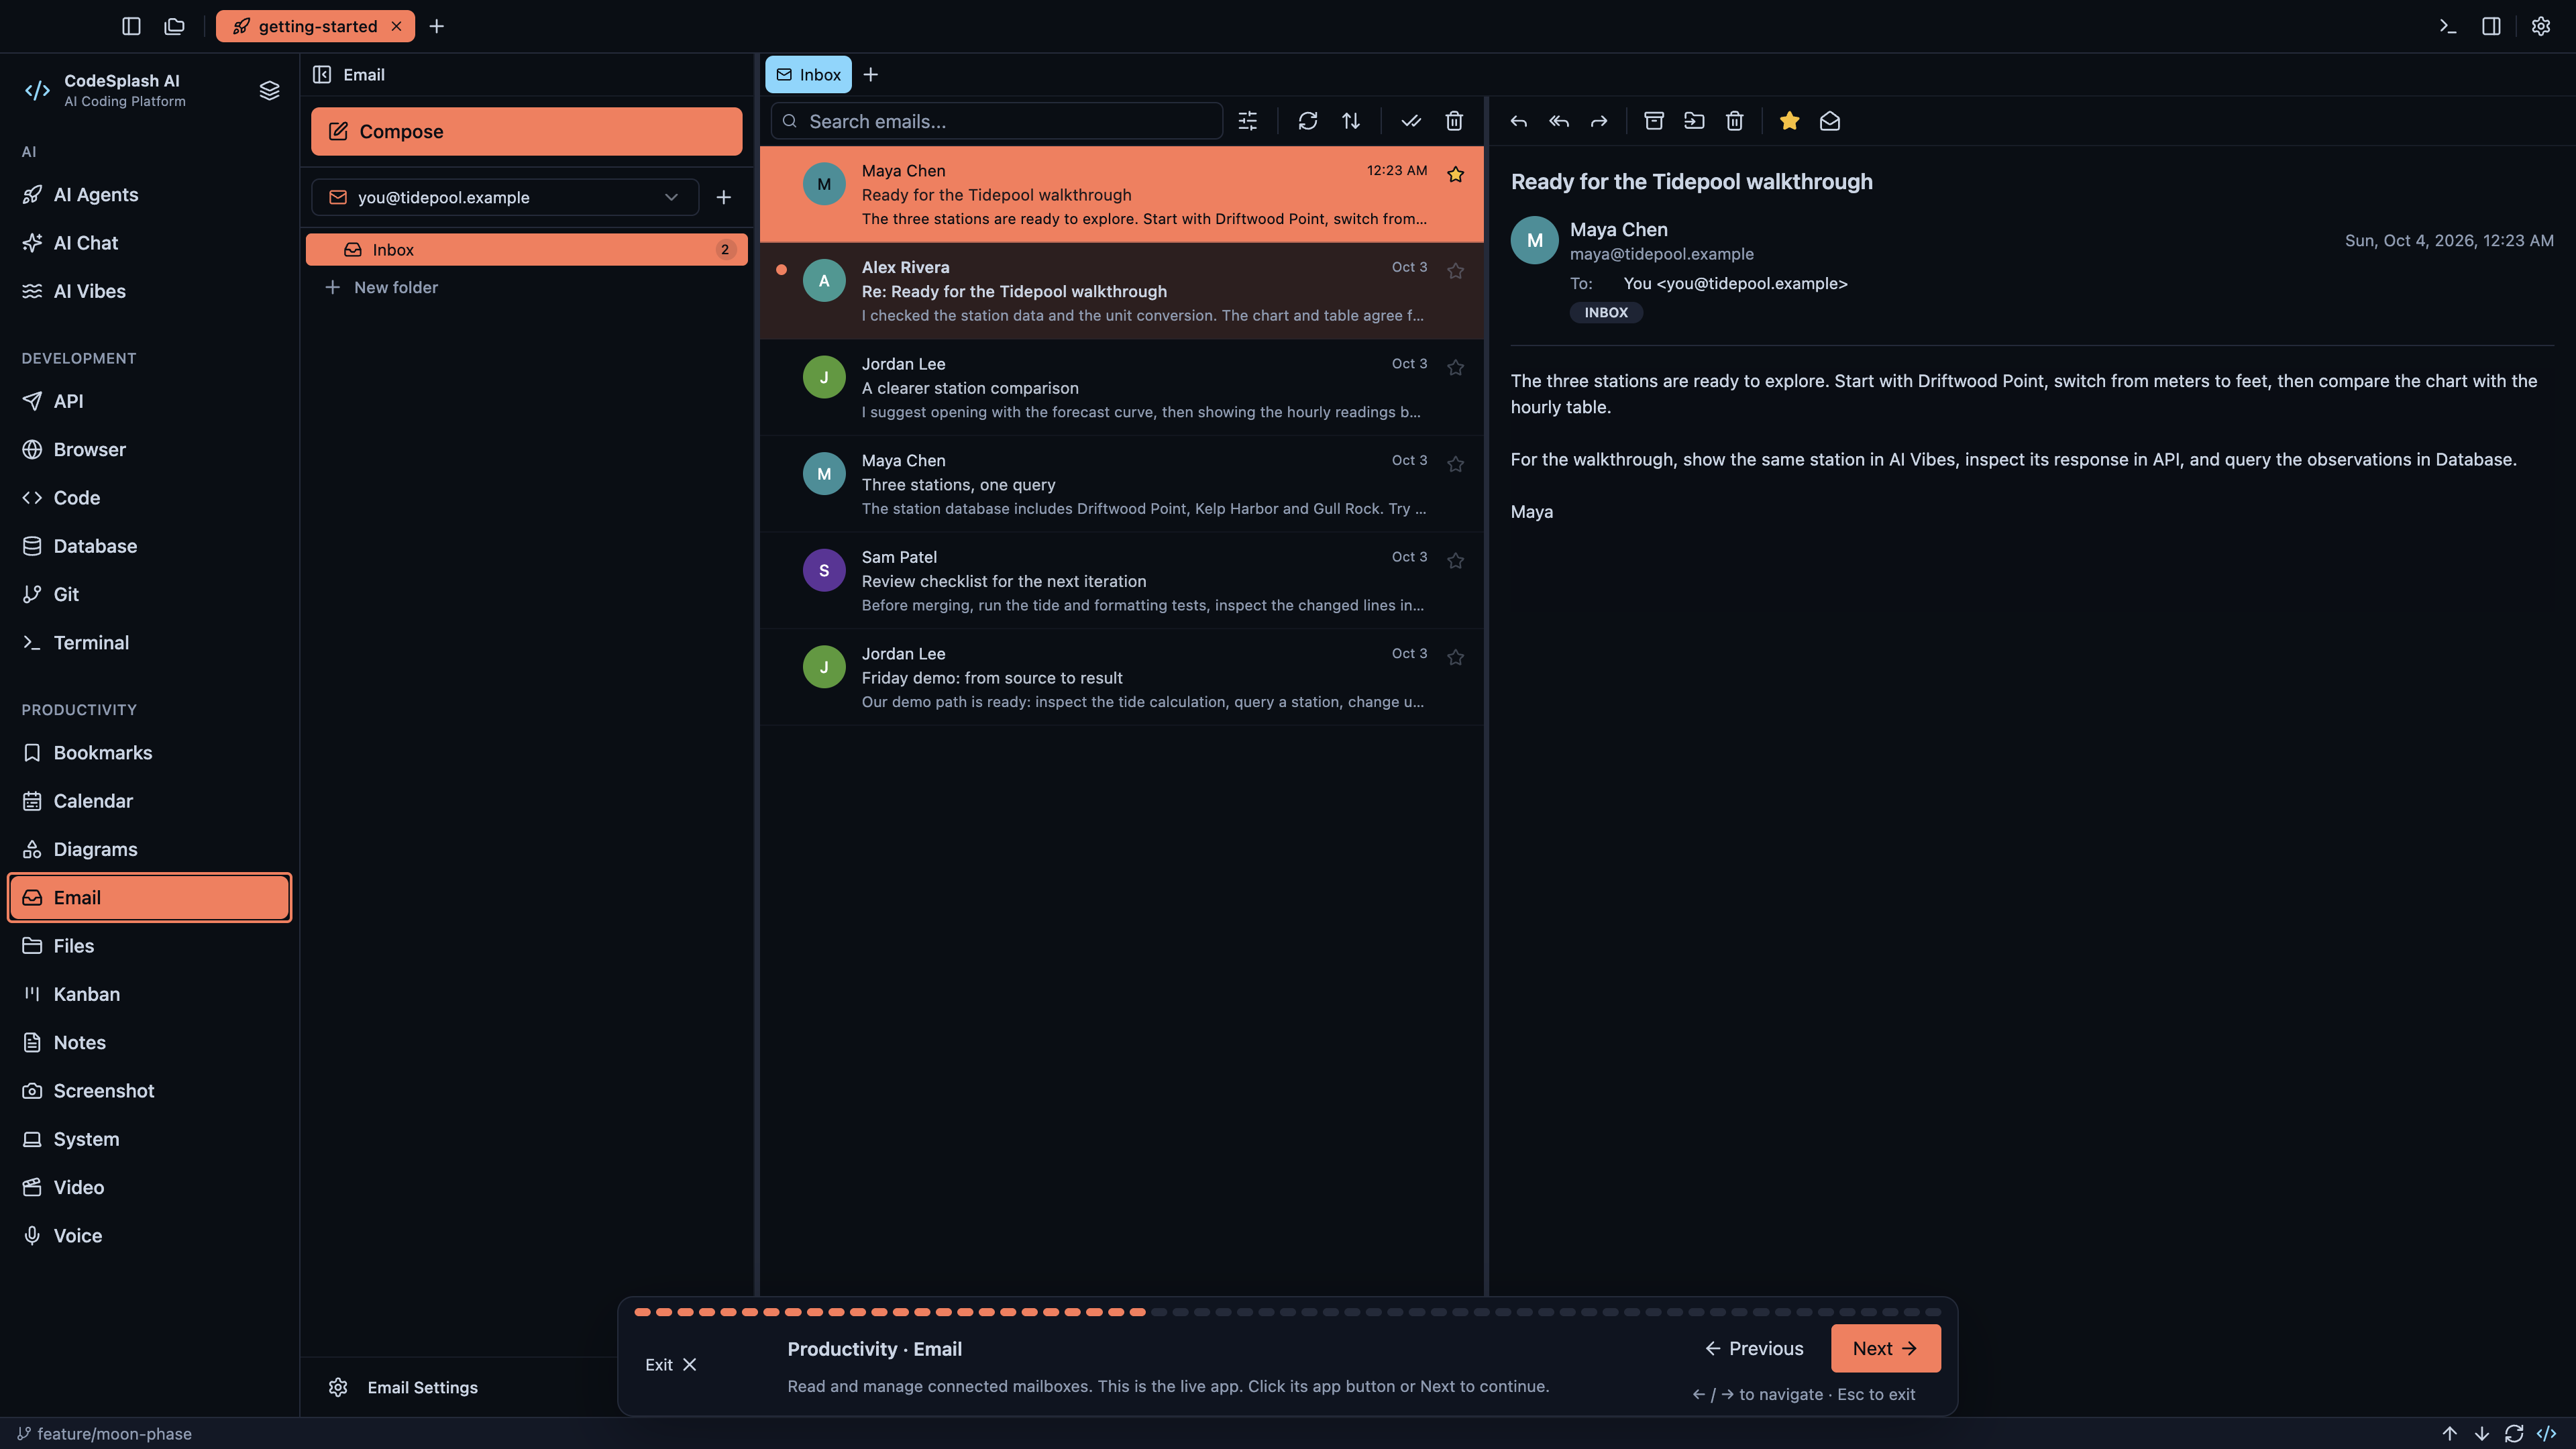Viewport: 2576px width, 1449px height.
Task: Archive the open email
Action: tap(1654, 121)
